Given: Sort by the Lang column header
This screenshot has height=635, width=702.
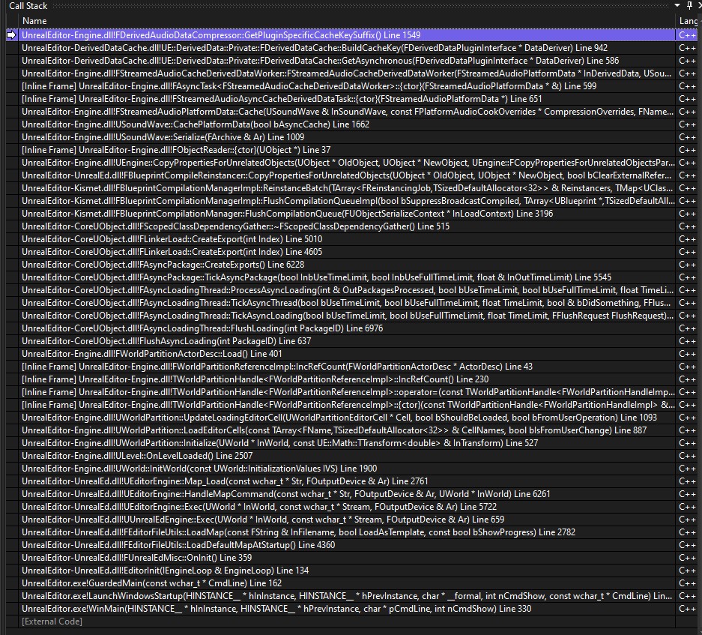Looking at the screenshot, I should pos(688,21).
